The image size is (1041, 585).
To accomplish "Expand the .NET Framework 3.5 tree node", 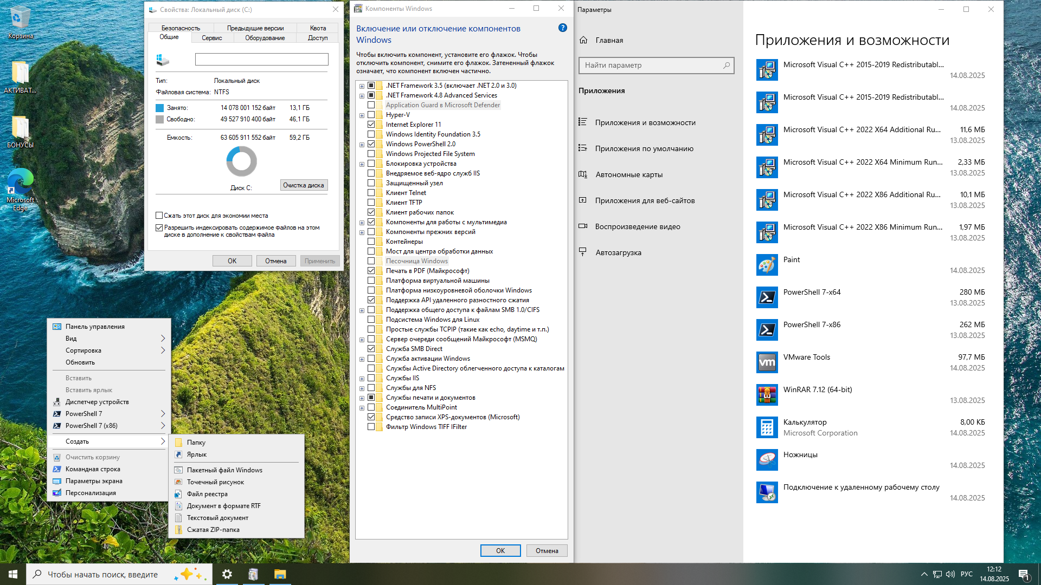I will coord(362,86).
